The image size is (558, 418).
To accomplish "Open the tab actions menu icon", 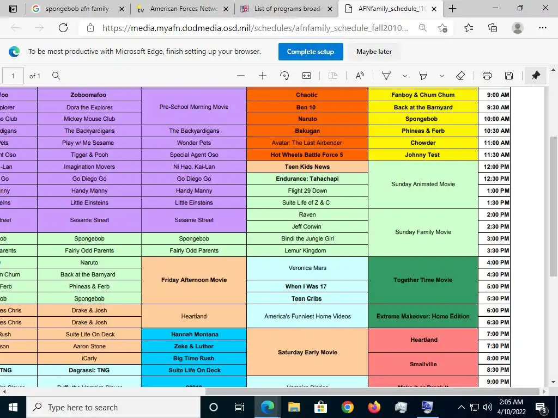I will tap(13, 9).
